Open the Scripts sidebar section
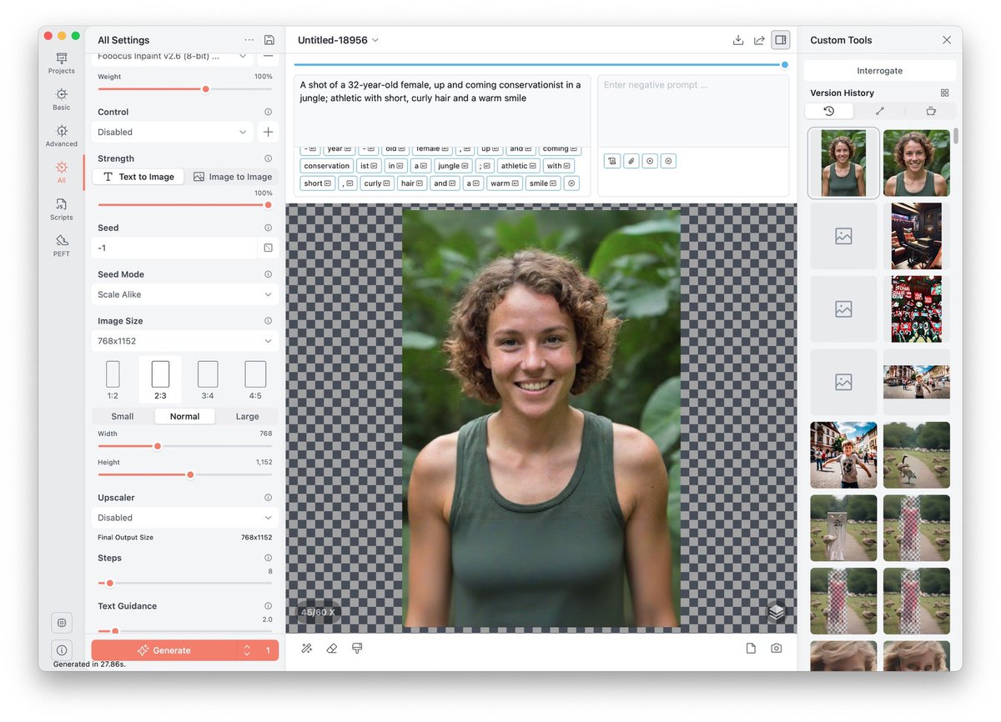The width and height of the screenshot is (1001, 722). [x=61, y=209]
